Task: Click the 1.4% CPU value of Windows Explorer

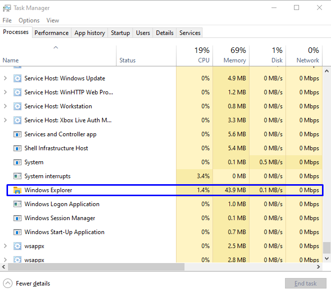Action: click(x=203, y=190)
